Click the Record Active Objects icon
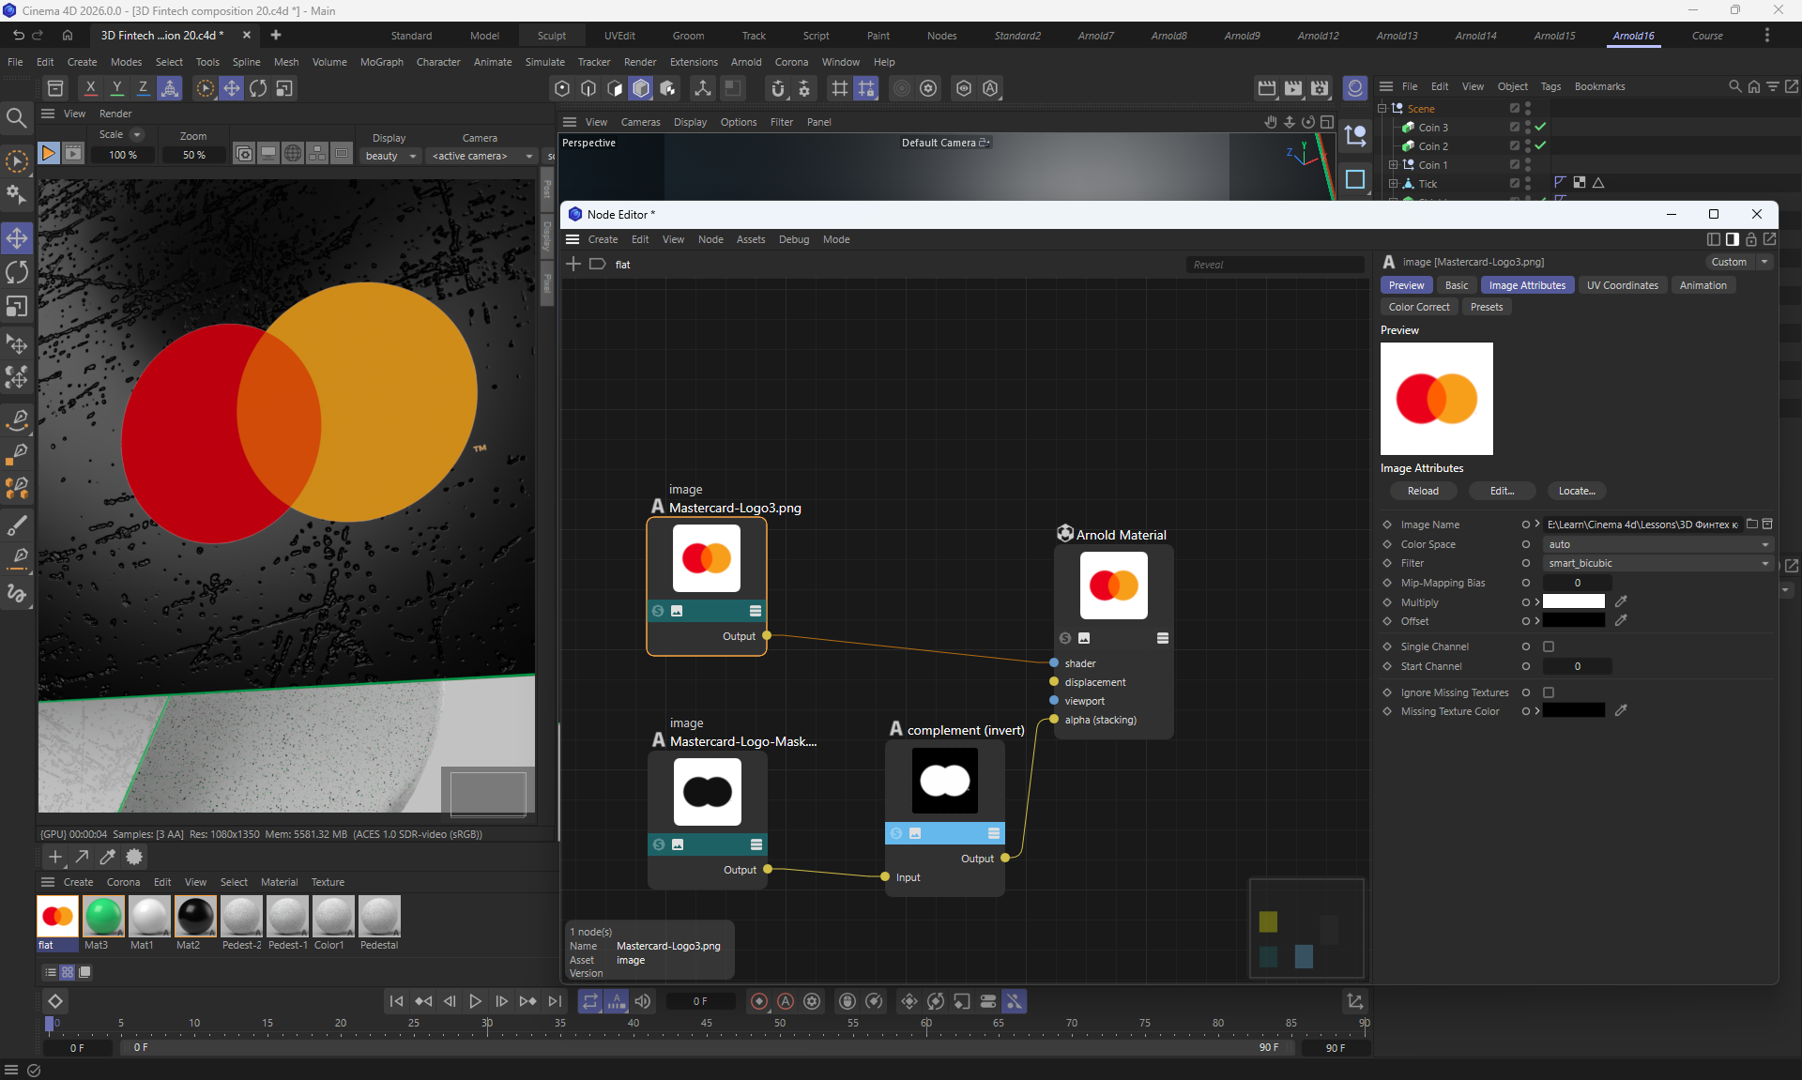The width and height of the screenshot is (1802, 1080). pyautogui.click(x=759, y=1002)
